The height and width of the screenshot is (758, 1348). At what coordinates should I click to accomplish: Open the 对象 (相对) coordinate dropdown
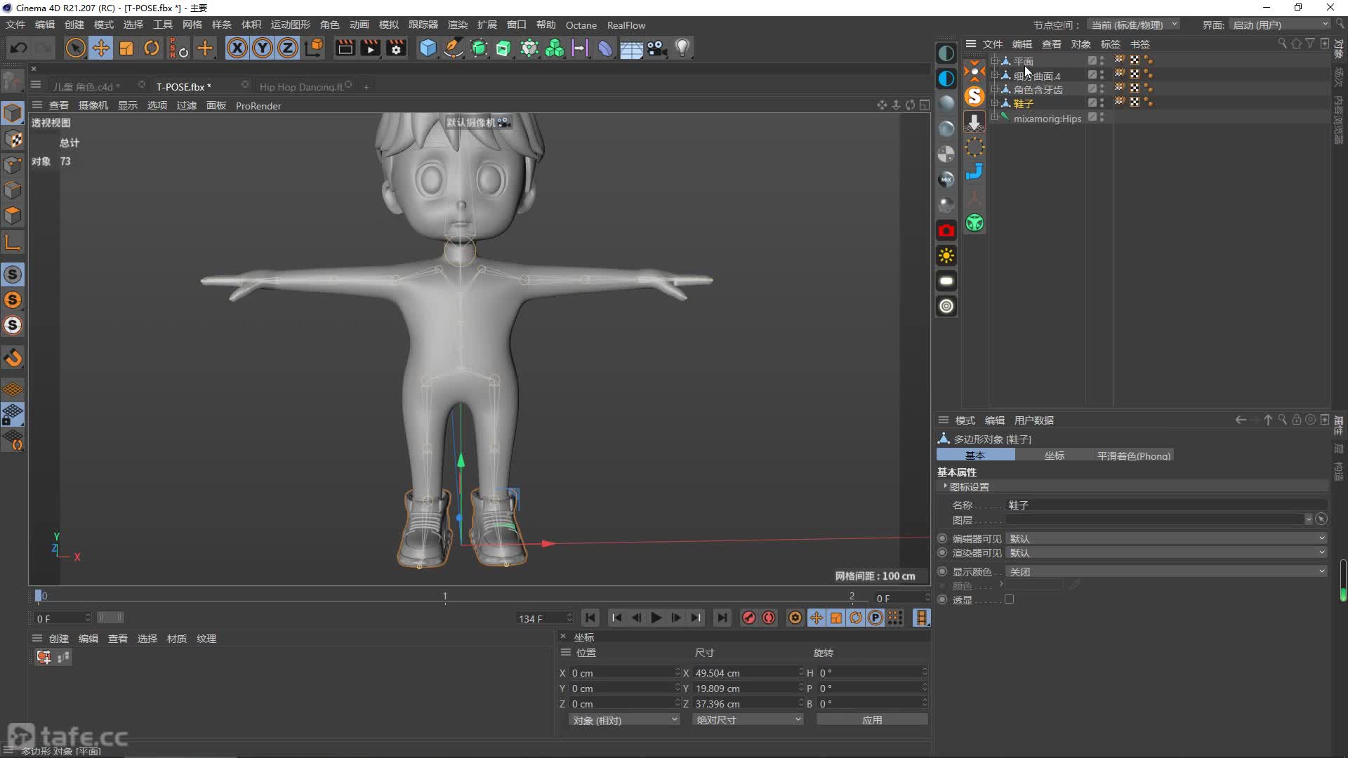click(x=624, y=720)
